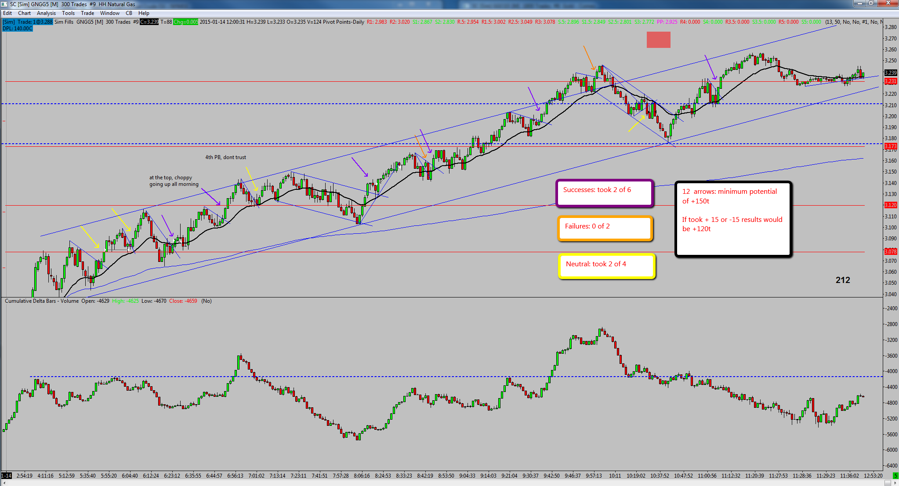Click the 'T=88' value in the header

click(166, 22)
